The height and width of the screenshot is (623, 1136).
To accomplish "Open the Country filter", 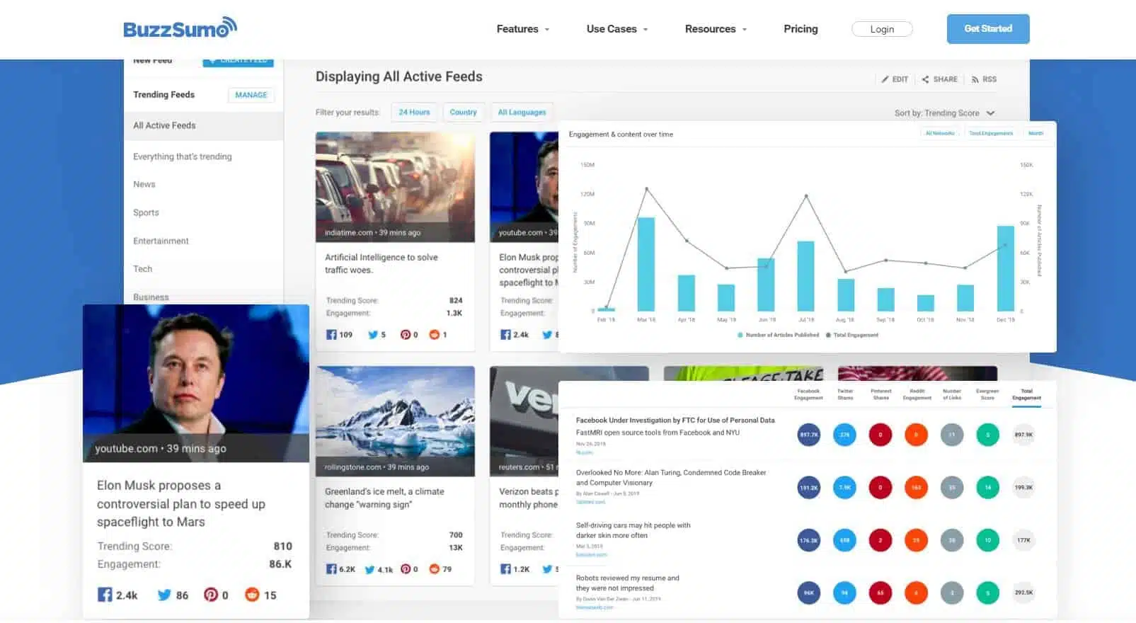I will [463, 113].
